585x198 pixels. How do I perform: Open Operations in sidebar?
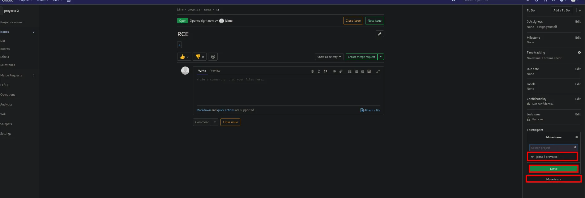point(8,95)
